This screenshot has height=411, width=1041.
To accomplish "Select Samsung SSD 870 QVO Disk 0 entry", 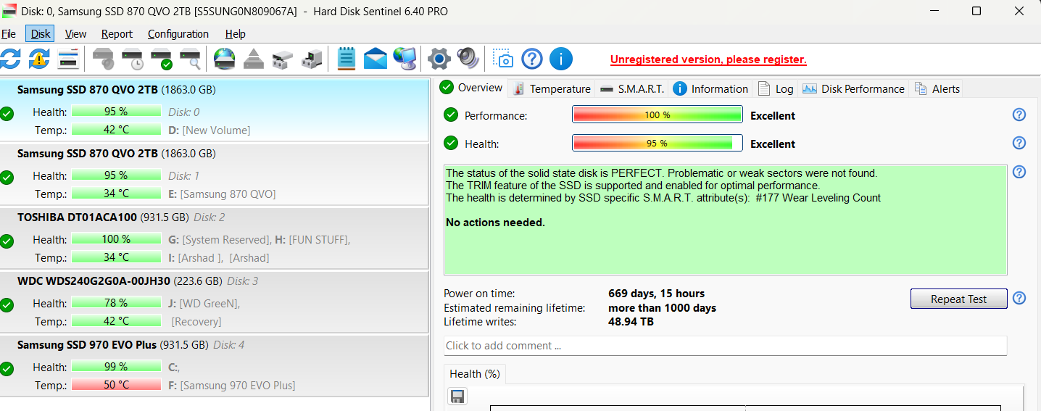I will [215, 110].
